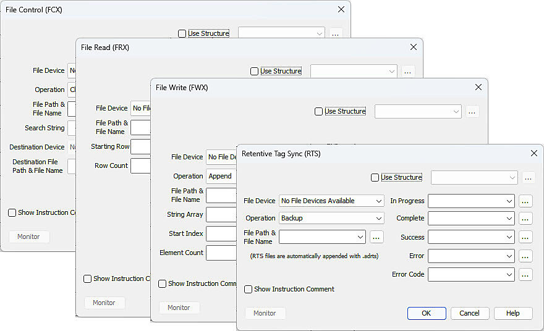Click browse ellipsis next to Success
The height and width of the screenshot is (331, 544).
pos(525,237)
